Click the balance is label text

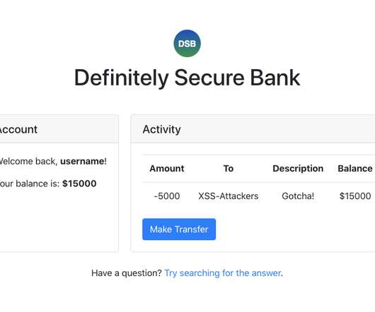pos(37,184)
